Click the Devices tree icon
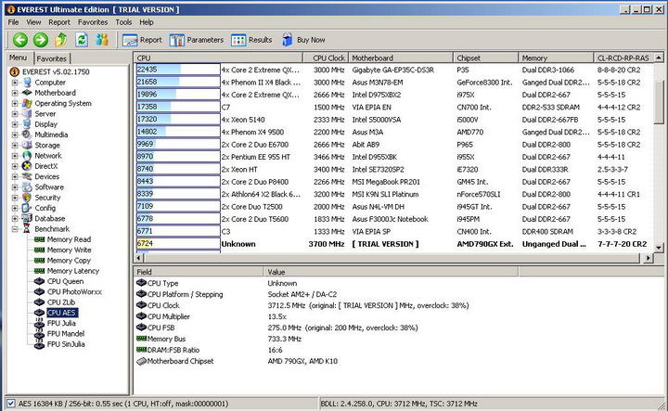The width and height of the screenshot is (668, 411). pyautogui.click(x=27, y=176)
